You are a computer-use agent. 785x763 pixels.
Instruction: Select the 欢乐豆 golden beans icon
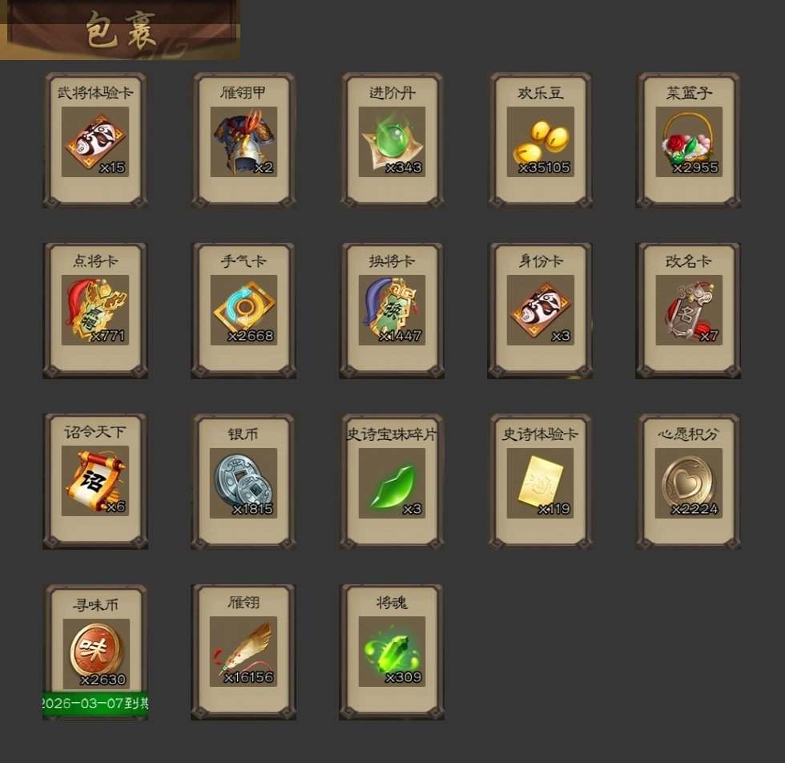[x=540, y=142]
